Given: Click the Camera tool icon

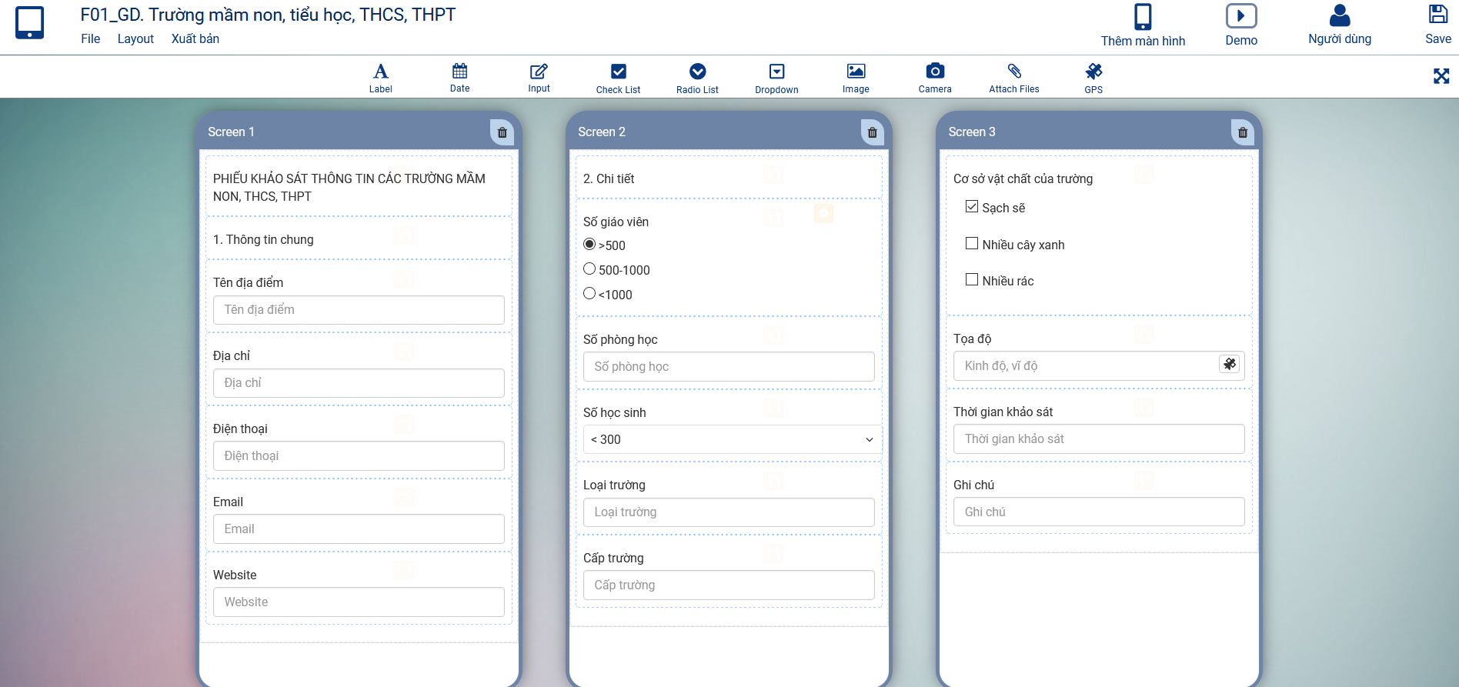Looking at the screenshot, I should [x=934, y=78].
